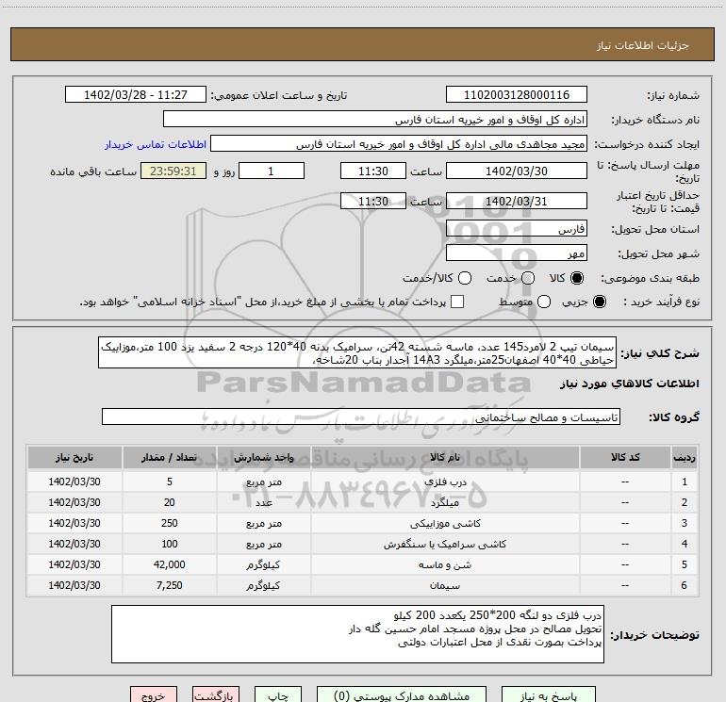Select the خدمت radio button
726x702 pixels.
(x=528, y=278)
